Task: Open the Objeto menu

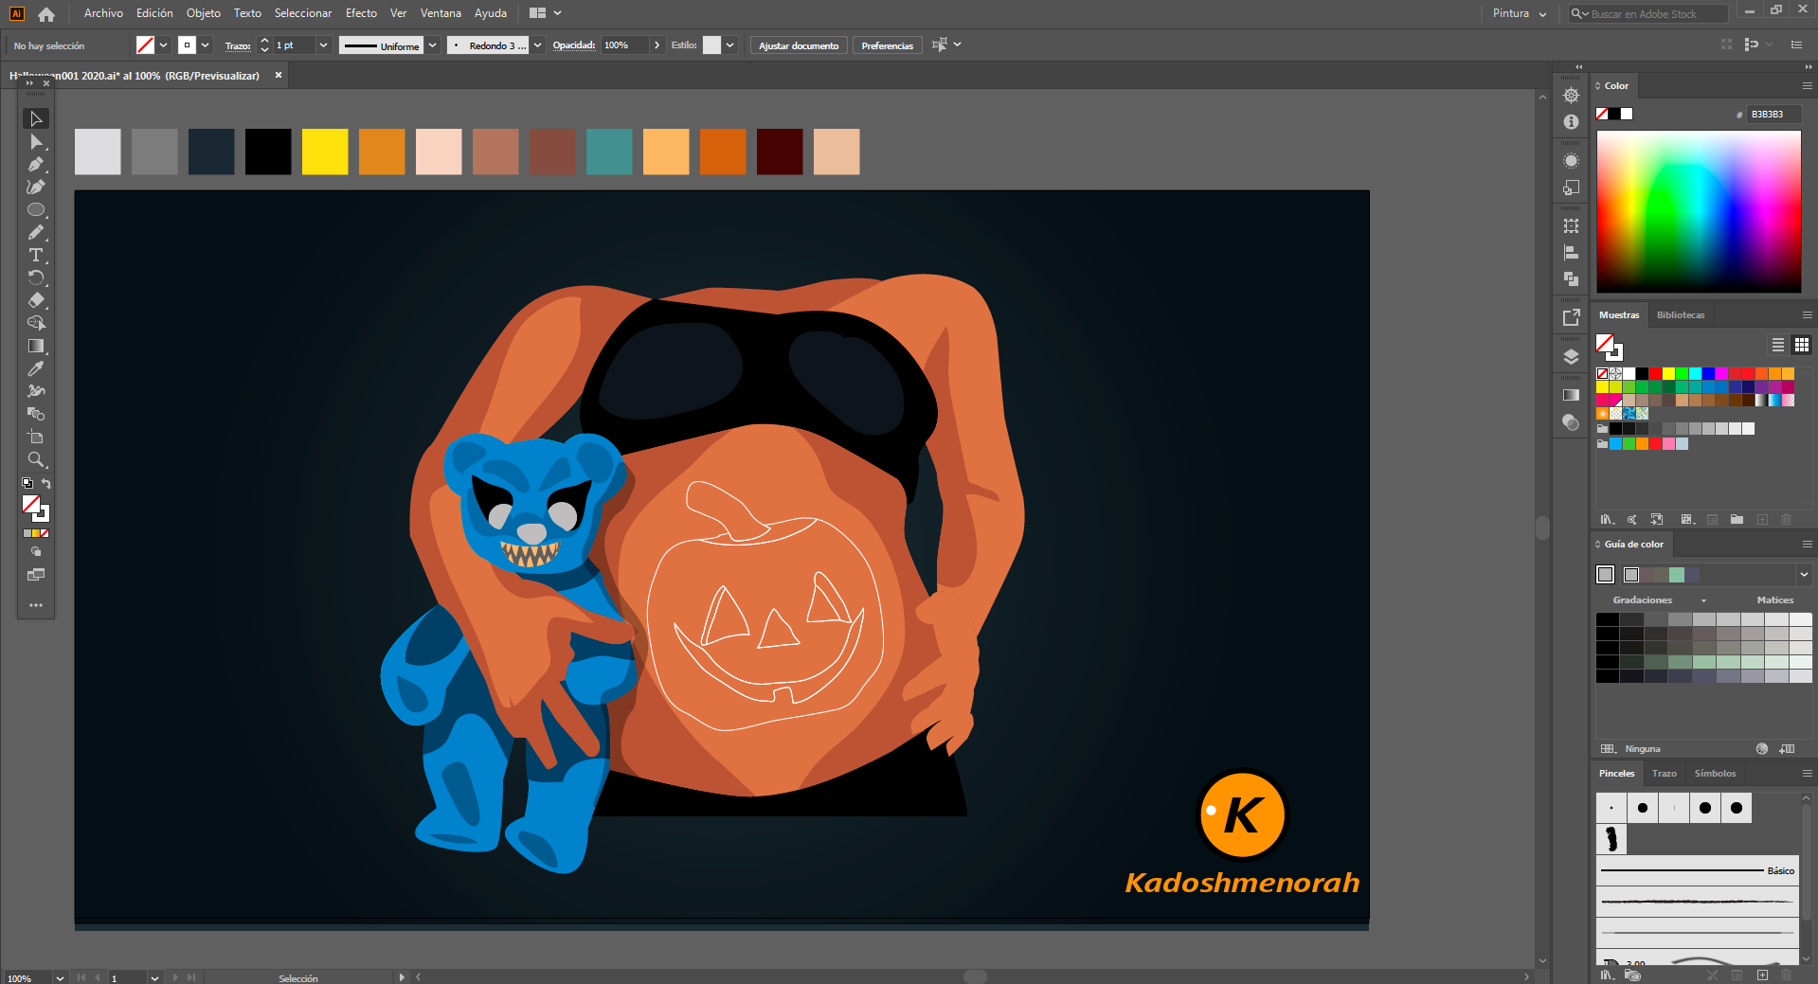Action: click(x=203, y=13)
